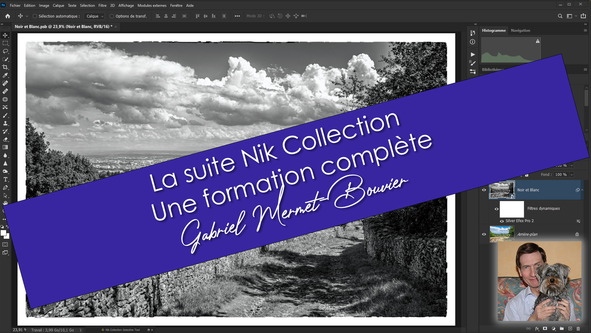This screenshot has height=333, width=591.
Task: Select the Horizontal Type tool
Action: pos(5,180)
